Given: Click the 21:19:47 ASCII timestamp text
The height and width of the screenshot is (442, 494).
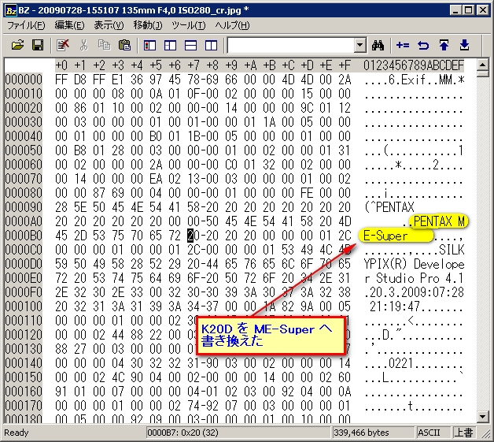Looking at the screenshot, I should (395, 306).
